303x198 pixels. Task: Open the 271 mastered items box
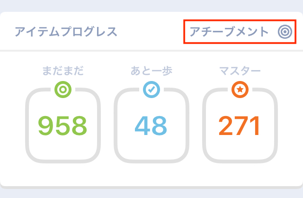pyautogui.click(x=240, y=126)
